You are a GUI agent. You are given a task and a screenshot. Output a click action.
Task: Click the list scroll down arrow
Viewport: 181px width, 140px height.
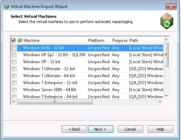point(166,96)
